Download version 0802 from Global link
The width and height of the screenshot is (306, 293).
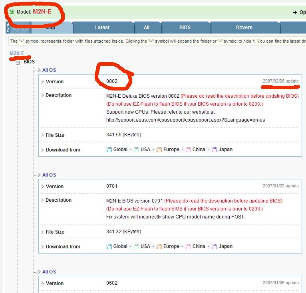pyautogui.click(x=120, y=149)
